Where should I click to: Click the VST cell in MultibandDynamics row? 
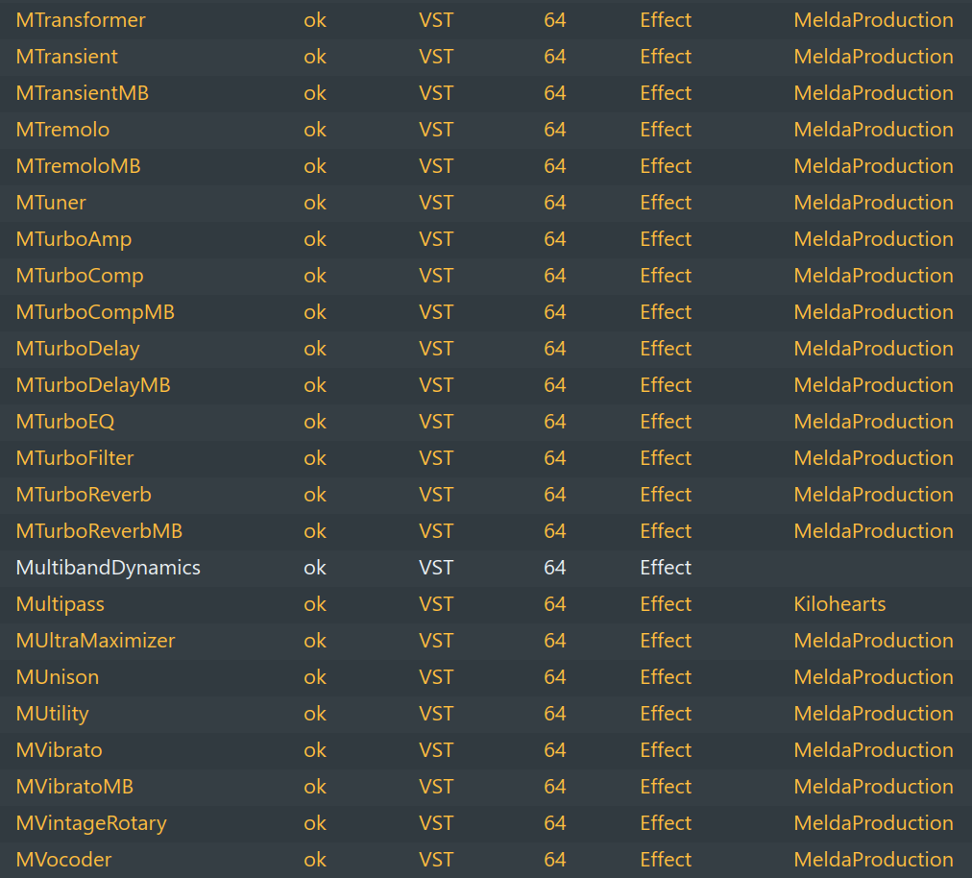click(436, 568)
